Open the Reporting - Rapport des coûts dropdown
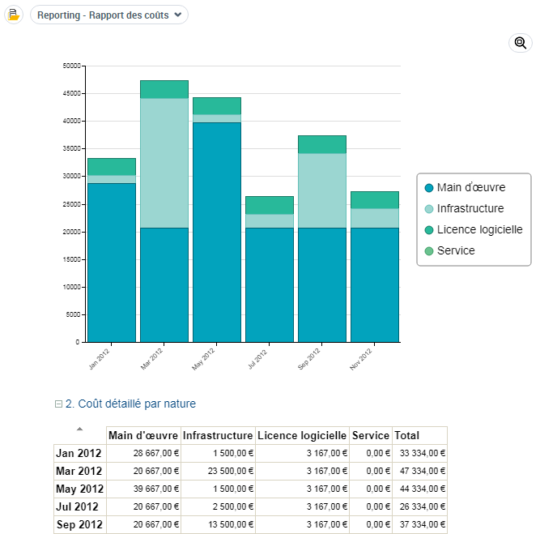The image size is (540, 534). (x=109, y=15)
